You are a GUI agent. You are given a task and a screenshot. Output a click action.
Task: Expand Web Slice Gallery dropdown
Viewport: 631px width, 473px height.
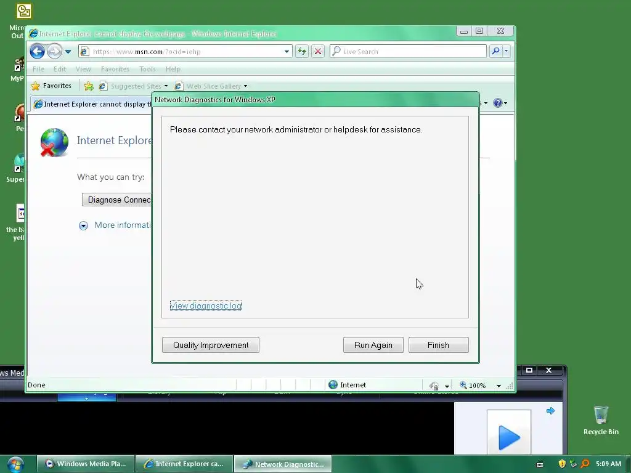click(245, 86)
